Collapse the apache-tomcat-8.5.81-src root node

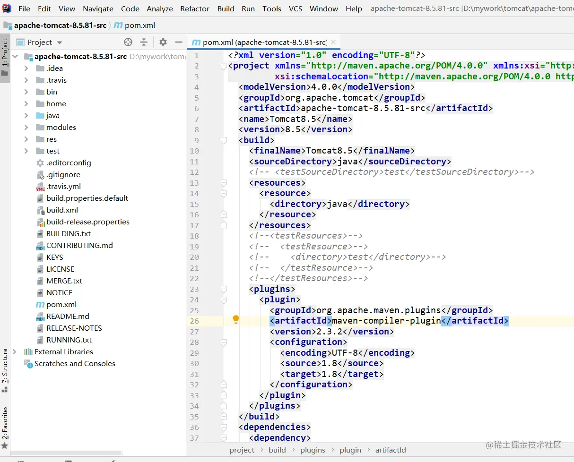[x=15, y=56]
